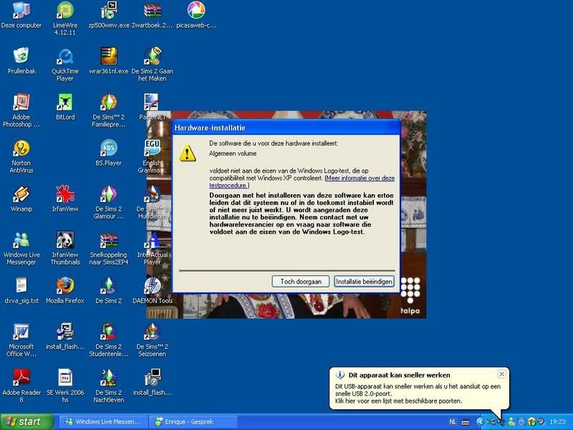Expand the hidden system tray icons
Image resolution: width=573 pixels, height=430 pixels.
pos(479,422)
